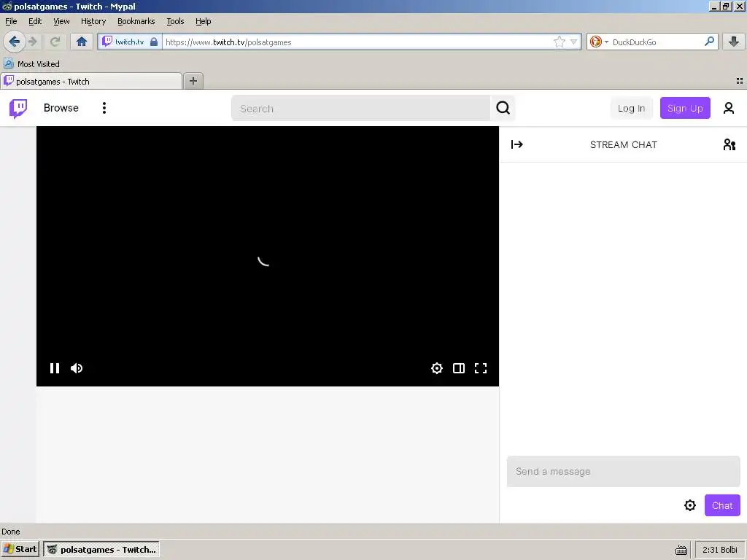Click the system tray clock
This screenshot has width=747, height=560.
click(x=720, y=550)
